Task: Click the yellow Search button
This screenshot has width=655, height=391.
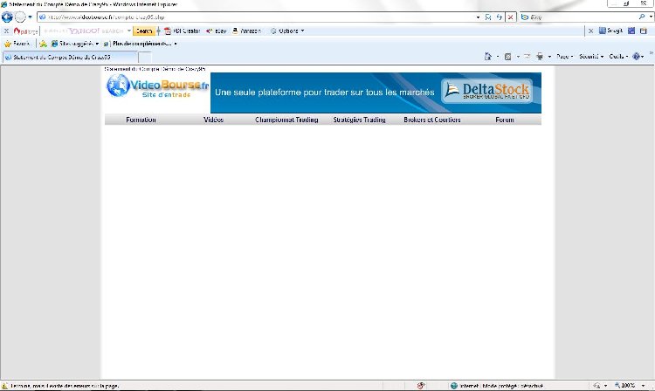Action: click(x=144, y=31)
